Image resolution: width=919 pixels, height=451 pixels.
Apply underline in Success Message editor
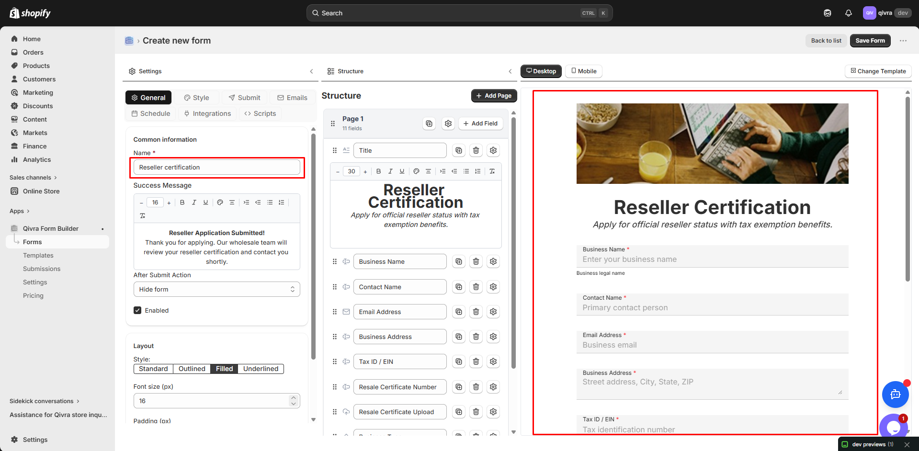tap(205, 203)
